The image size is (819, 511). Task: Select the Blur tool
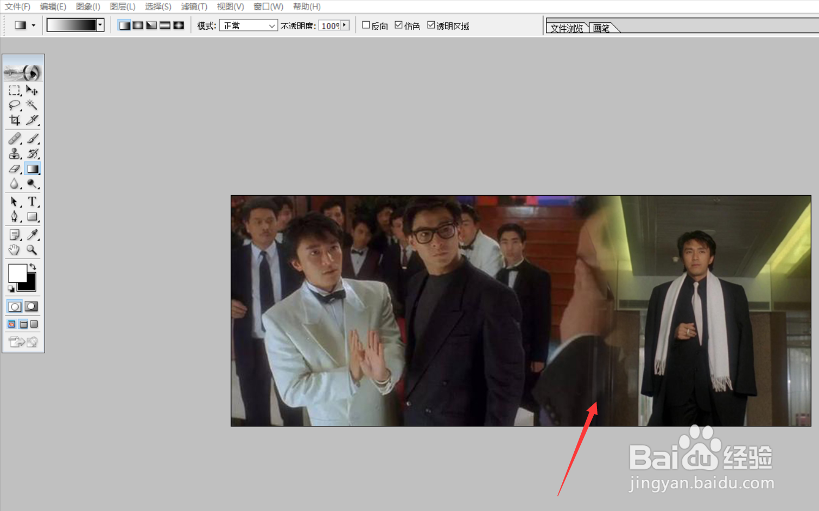point(15,184)
